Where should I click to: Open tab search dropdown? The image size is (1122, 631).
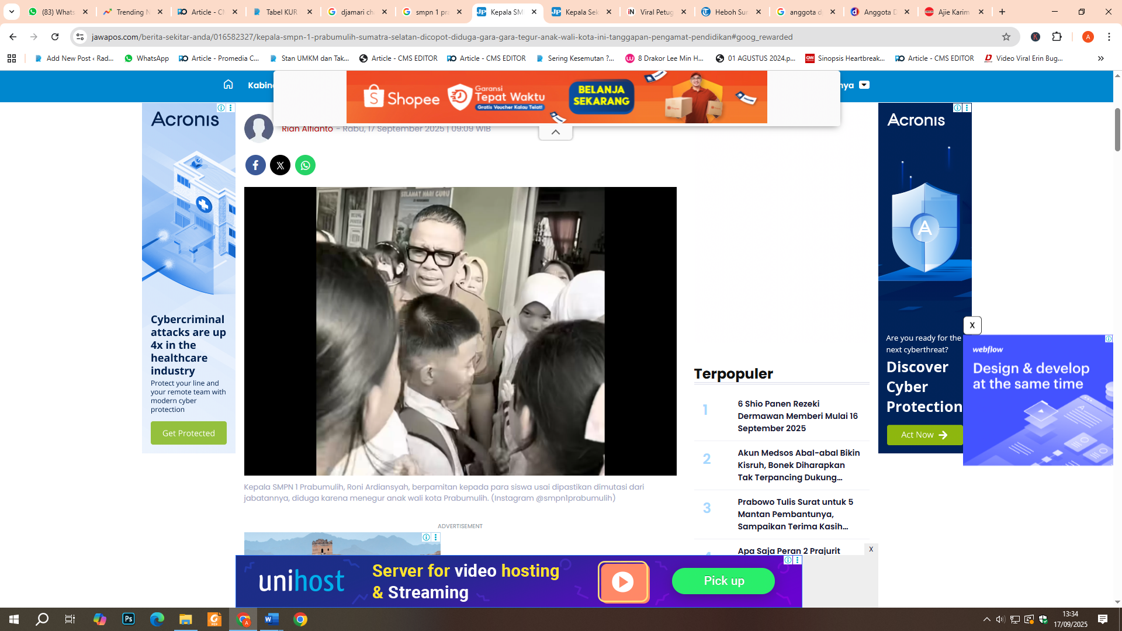click(x=12, y=12)
